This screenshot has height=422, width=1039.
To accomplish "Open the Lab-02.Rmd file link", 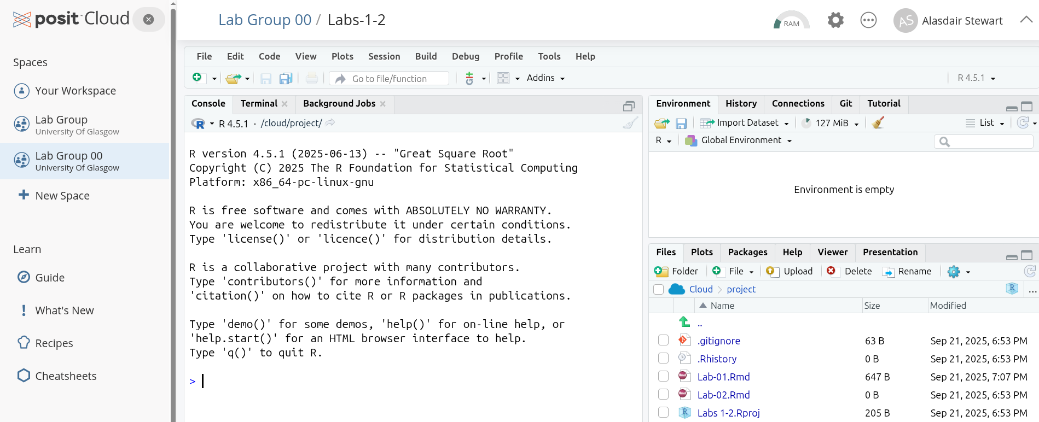I will [723, 395].
